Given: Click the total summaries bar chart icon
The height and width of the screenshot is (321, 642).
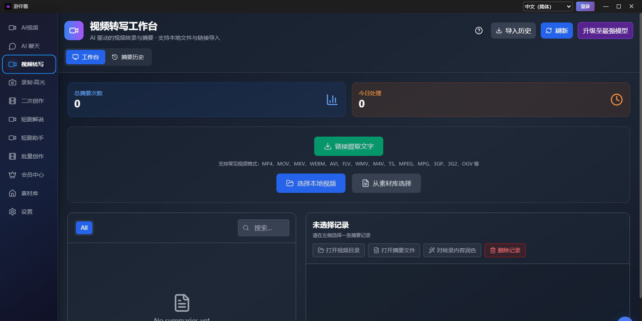Looking at the screenshot, I should [x=332, y=100].
